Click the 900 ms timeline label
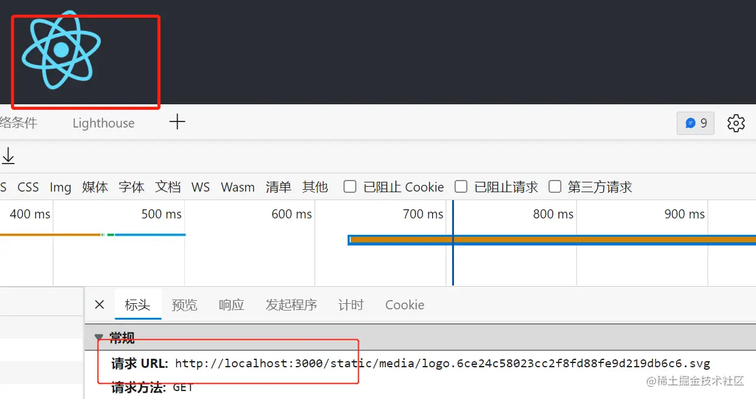The width and height of the screenshot is (756, 399). click(x=685, y=214)
